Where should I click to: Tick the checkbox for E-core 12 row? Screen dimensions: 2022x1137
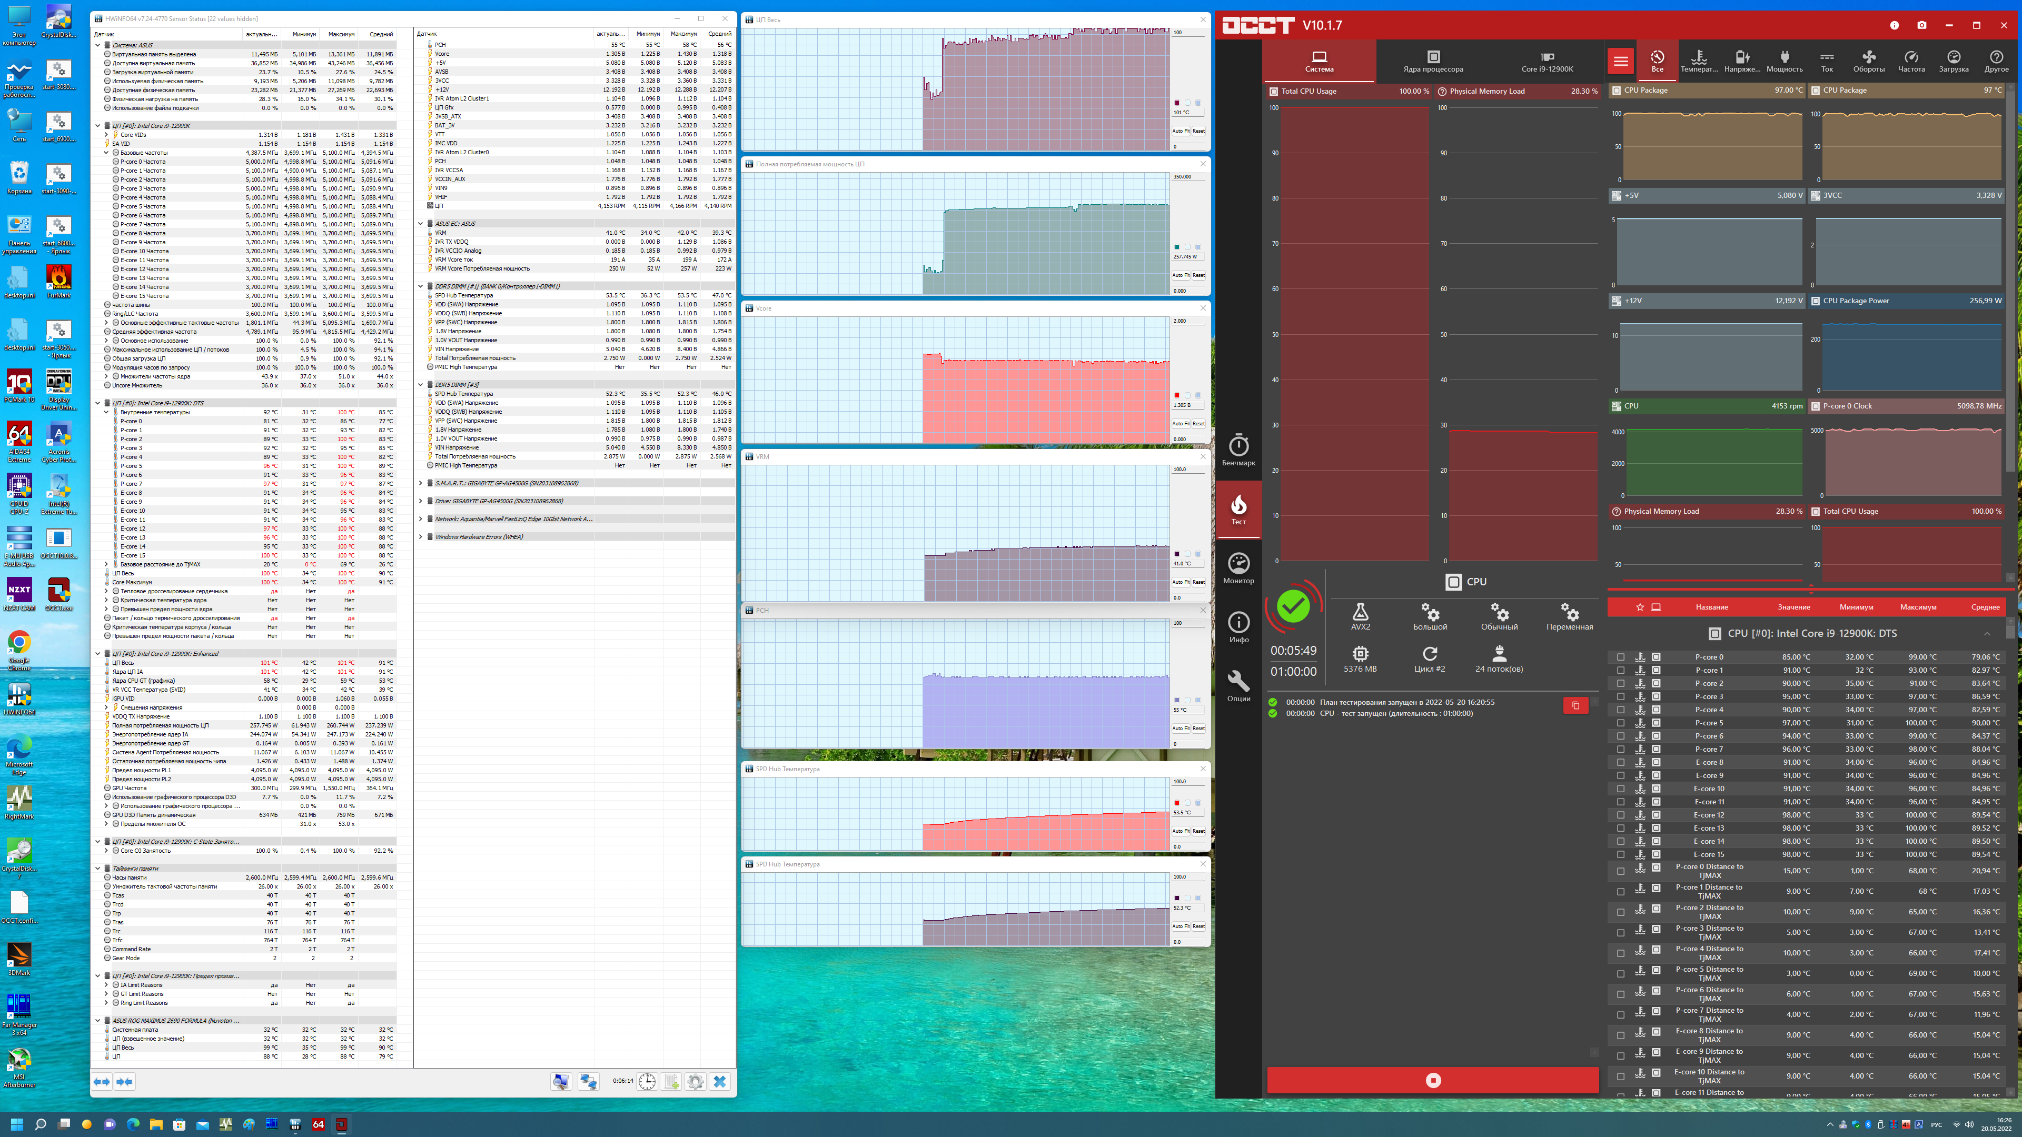(x=1621, y=815)
